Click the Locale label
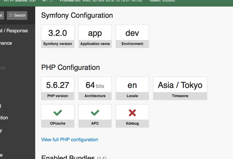The image size is (233, 159). (x=132, y=96)
